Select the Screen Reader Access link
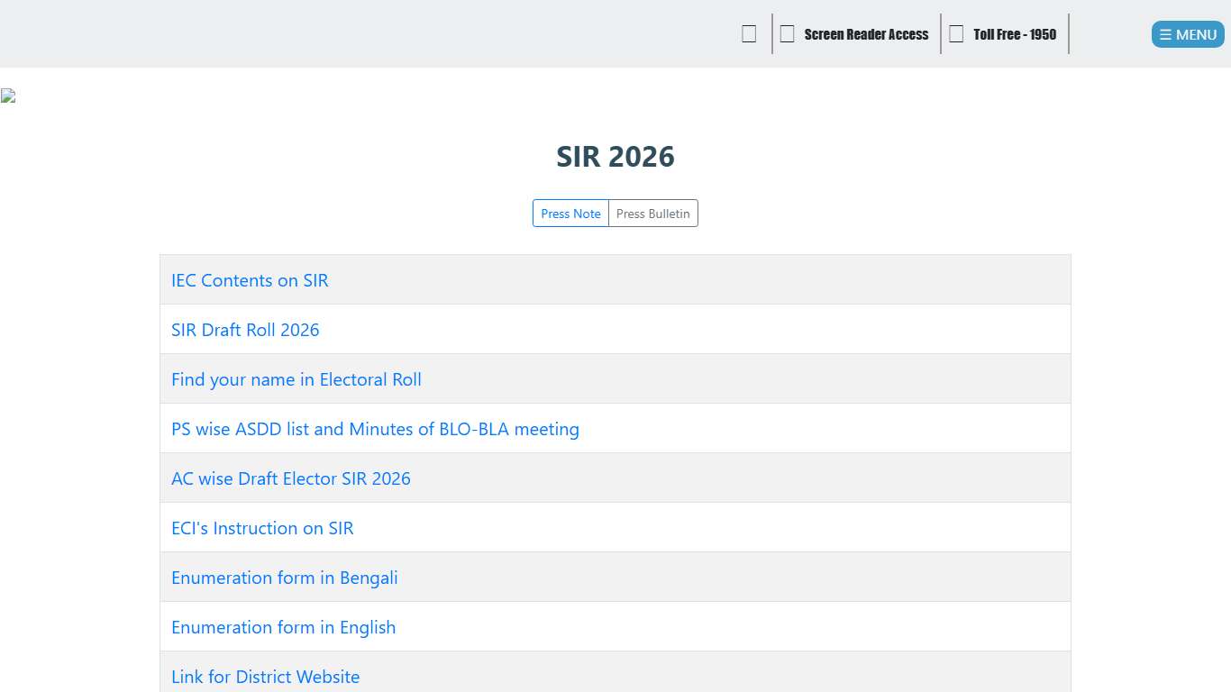 [x=866, y=33]
